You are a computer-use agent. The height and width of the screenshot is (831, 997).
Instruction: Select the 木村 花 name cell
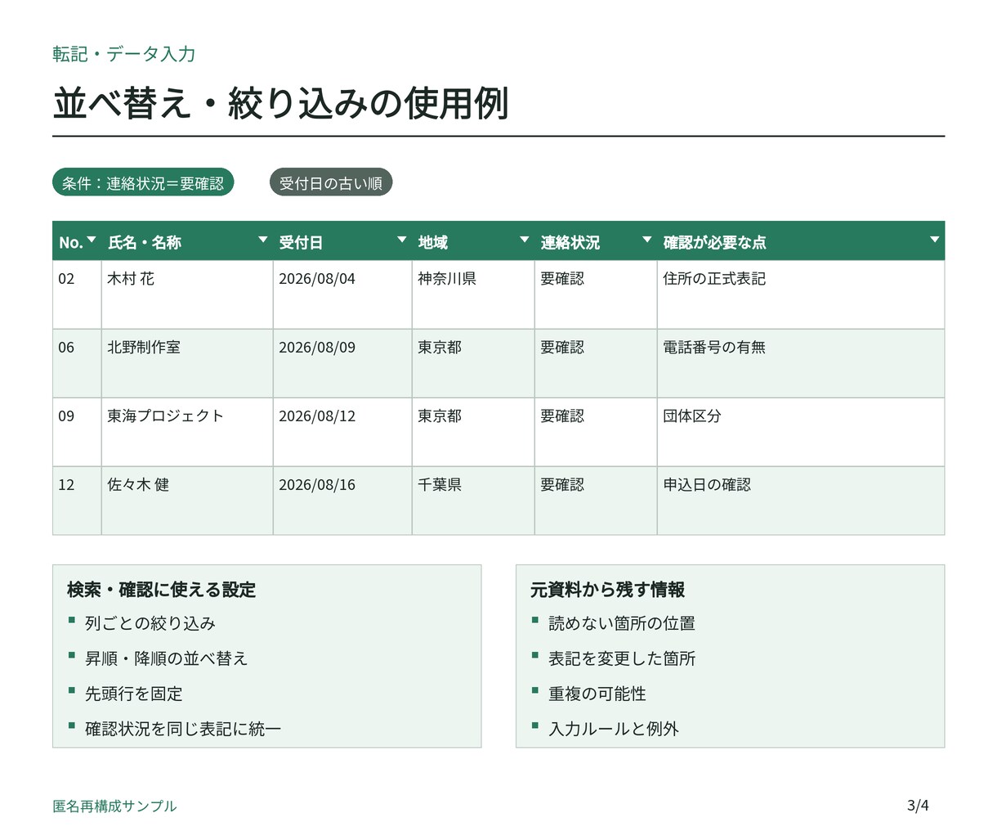coord(187,294)
